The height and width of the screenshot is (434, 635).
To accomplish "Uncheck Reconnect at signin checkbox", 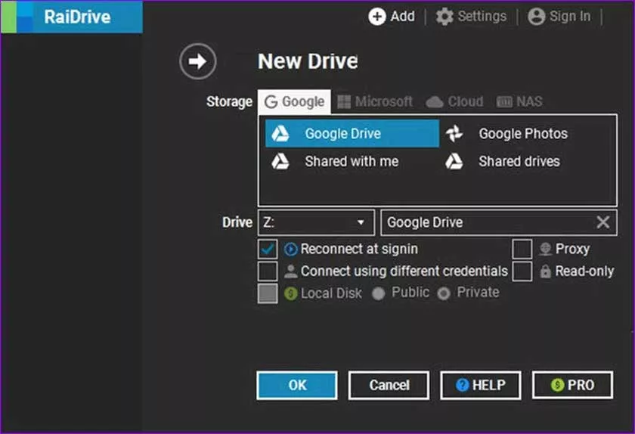I will 268,250.
